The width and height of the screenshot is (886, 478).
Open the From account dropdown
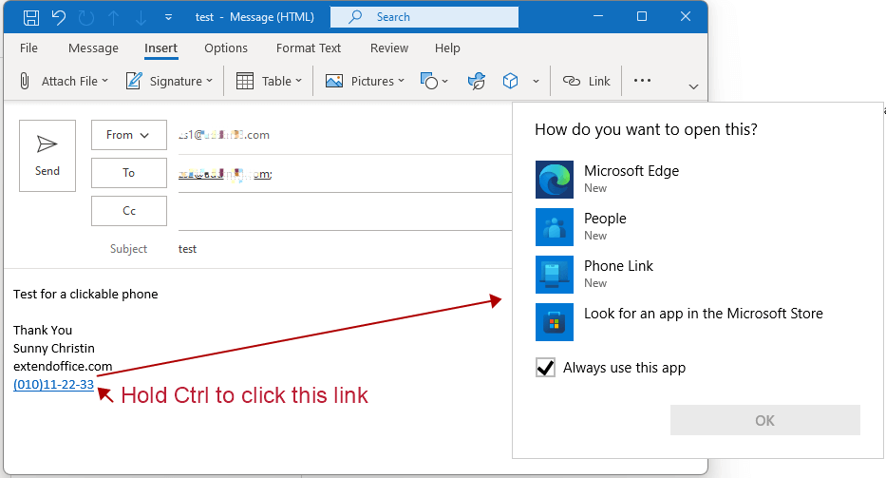click(128, 135)
